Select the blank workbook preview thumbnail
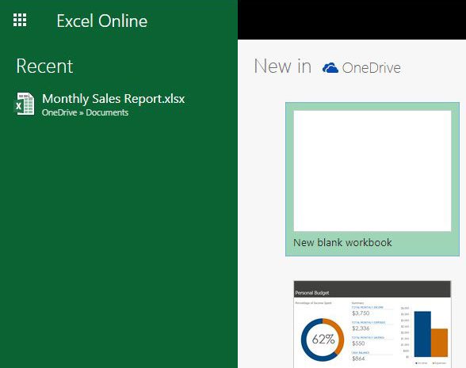 372,171
